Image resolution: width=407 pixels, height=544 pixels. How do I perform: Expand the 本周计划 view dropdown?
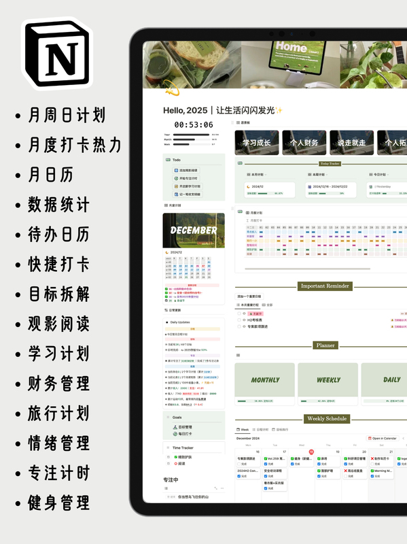coord(327,175)
